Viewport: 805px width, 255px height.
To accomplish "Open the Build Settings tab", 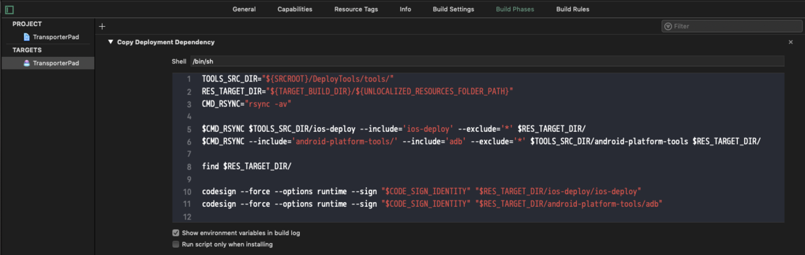I will click(x=453, y=9).
